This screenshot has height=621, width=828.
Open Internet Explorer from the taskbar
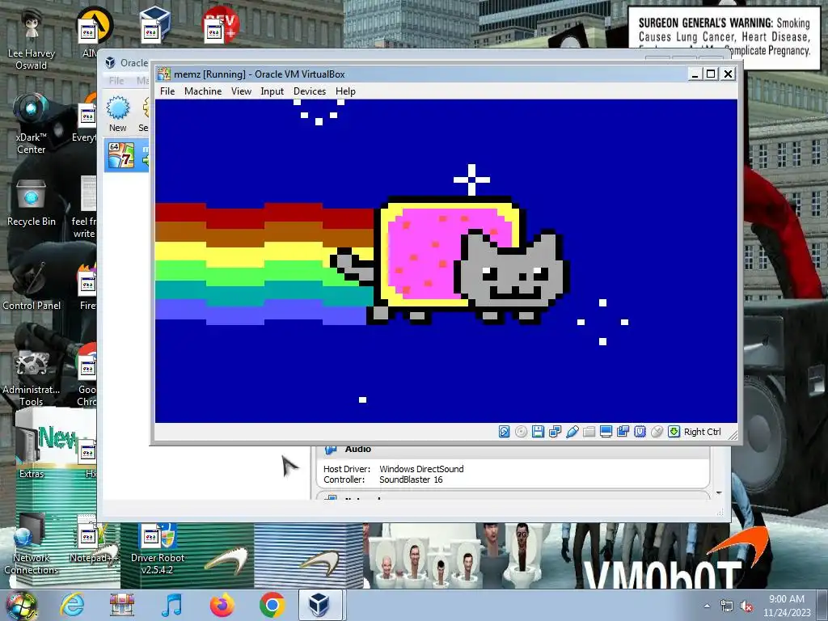(x=72, y=605)
